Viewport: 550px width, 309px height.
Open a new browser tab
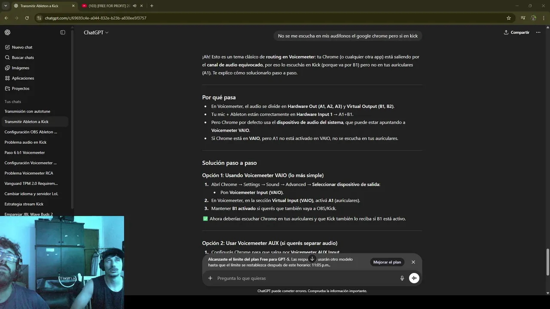click(x=152, y=6)
